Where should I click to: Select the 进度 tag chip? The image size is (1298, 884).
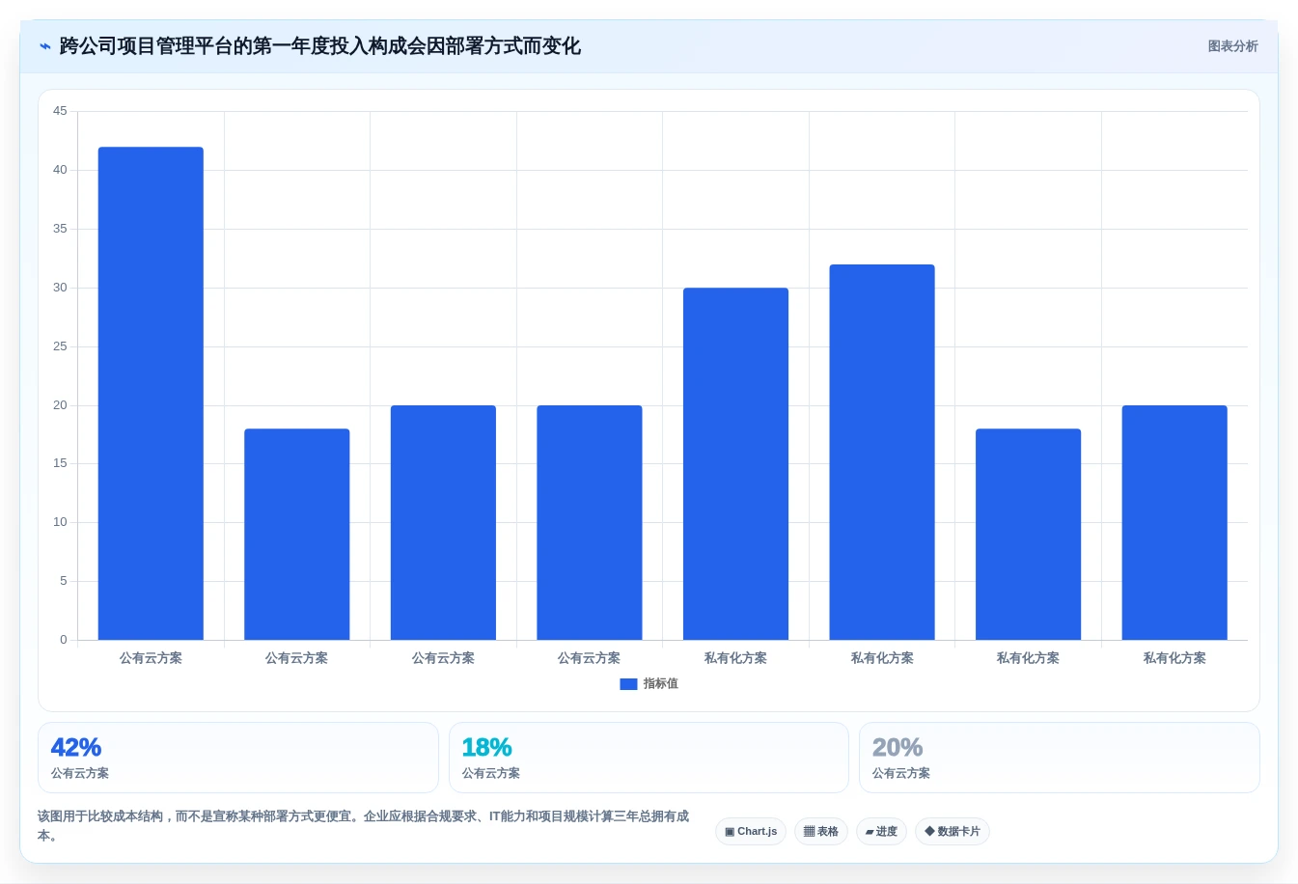click(x=881, y=831)
